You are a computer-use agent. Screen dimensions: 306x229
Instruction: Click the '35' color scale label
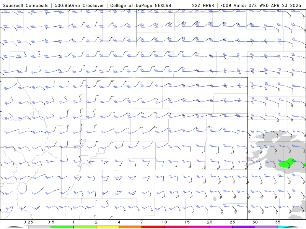(x=278, y=222)
